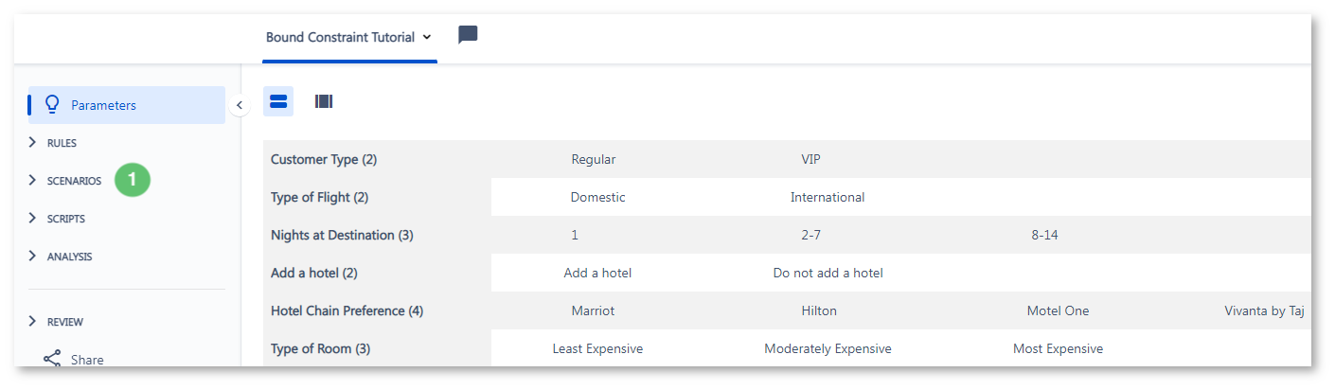The image size is (1335, 390).
Task: Open the comments speech bubble icon
Action: pyautogui.click(x=468, y=36)
